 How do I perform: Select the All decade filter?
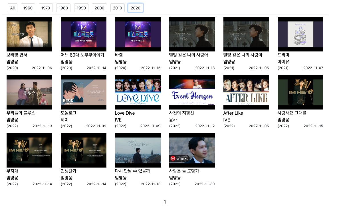point(13,8)
